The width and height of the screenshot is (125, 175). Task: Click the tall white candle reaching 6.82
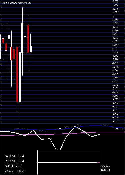22,38
